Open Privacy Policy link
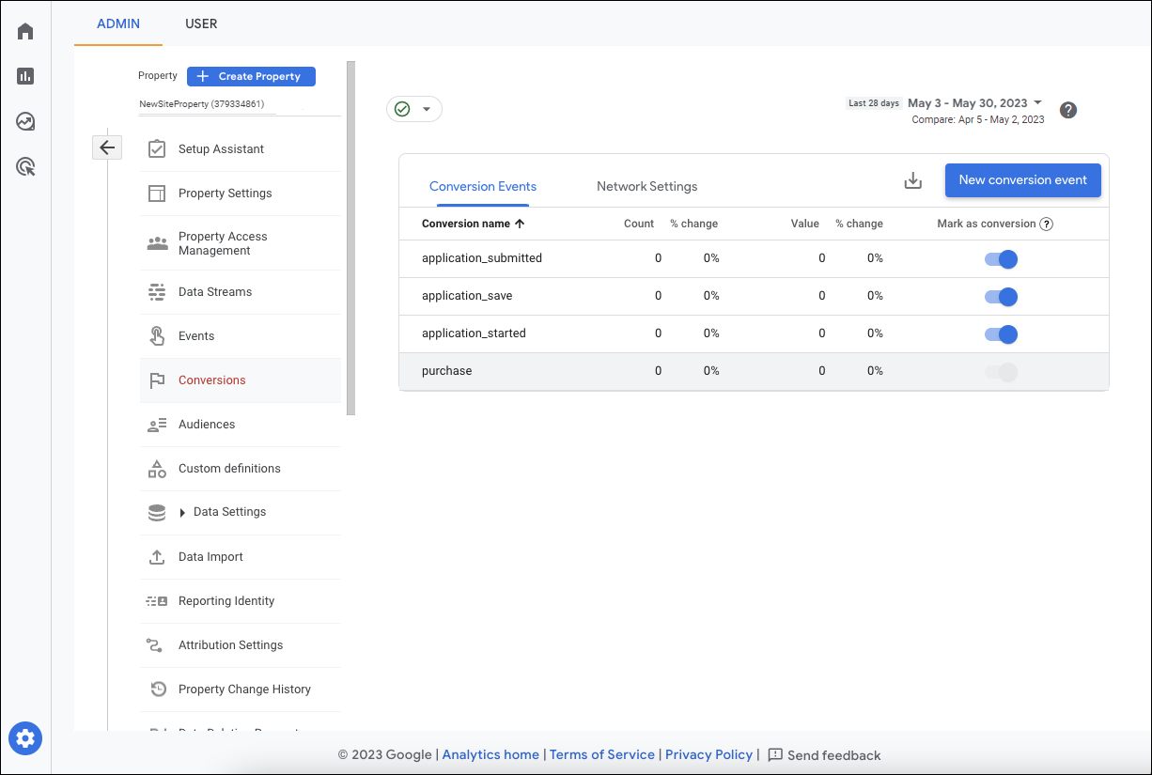The height and width of the screenshot is (775, 1152). (709, 754)
